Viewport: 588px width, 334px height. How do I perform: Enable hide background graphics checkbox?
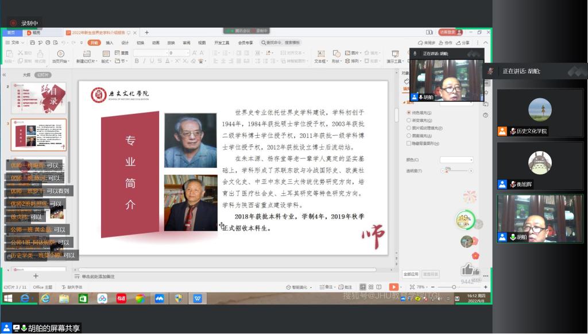click(x=408, y=143)
